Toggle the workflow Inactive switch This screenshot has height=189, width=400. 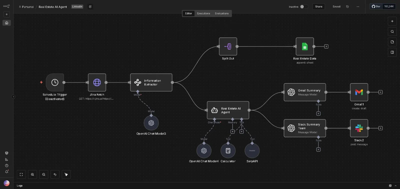[304, 7]
